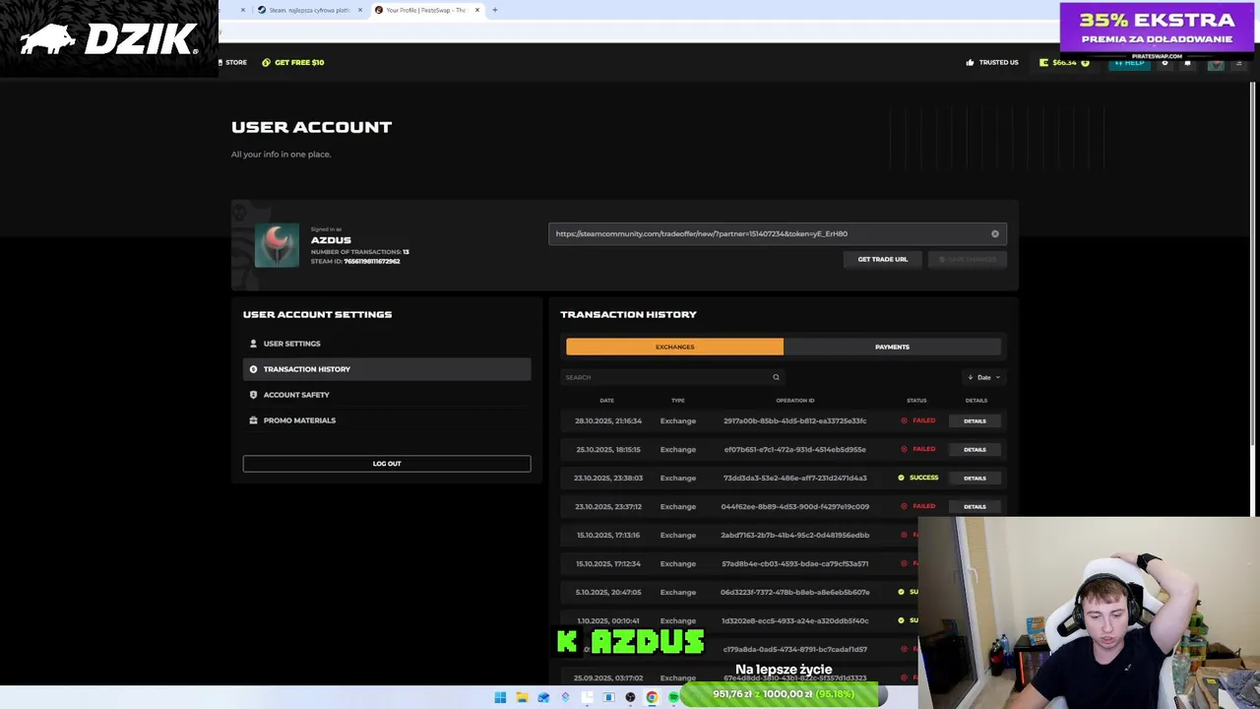This screenshot has height=709, width=1260.
Task: Open details for the 23.10.2025 23:38:03 exchange
Action: [975, 479]
